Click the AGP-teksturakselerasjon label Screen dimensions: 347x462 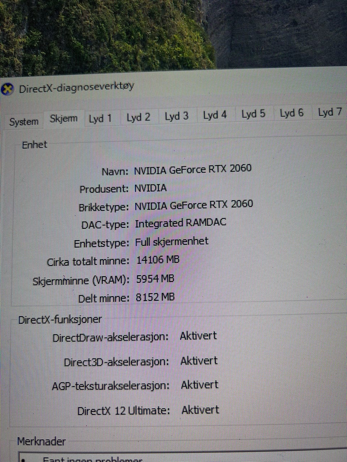pos(111,386)
